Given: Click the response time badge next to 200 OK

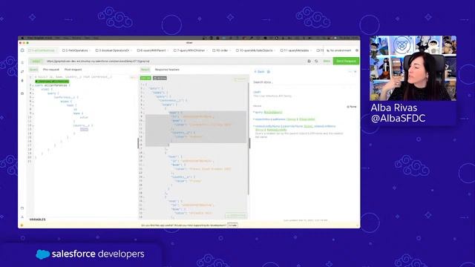Looking at the screenshot, I should (x=160, y=78).
